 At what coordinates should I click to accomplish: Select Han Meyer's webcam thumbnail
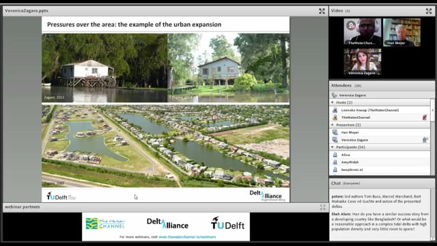tap(401, 32)
